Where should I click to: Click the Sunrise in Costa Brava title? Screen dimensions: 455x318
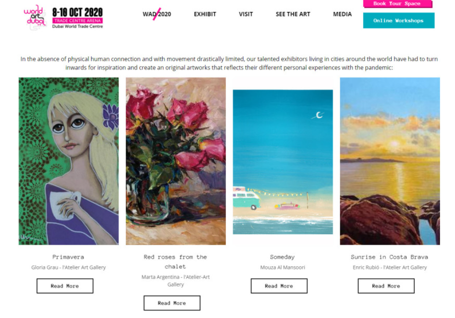(x=389, y=257)
